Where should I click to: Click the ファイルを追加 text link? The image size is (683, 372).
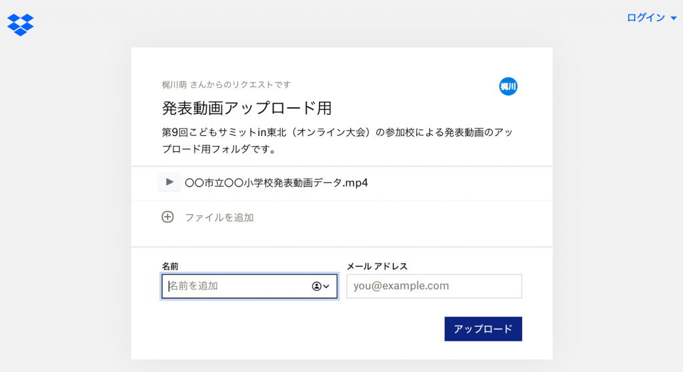(x=219, y=217)
